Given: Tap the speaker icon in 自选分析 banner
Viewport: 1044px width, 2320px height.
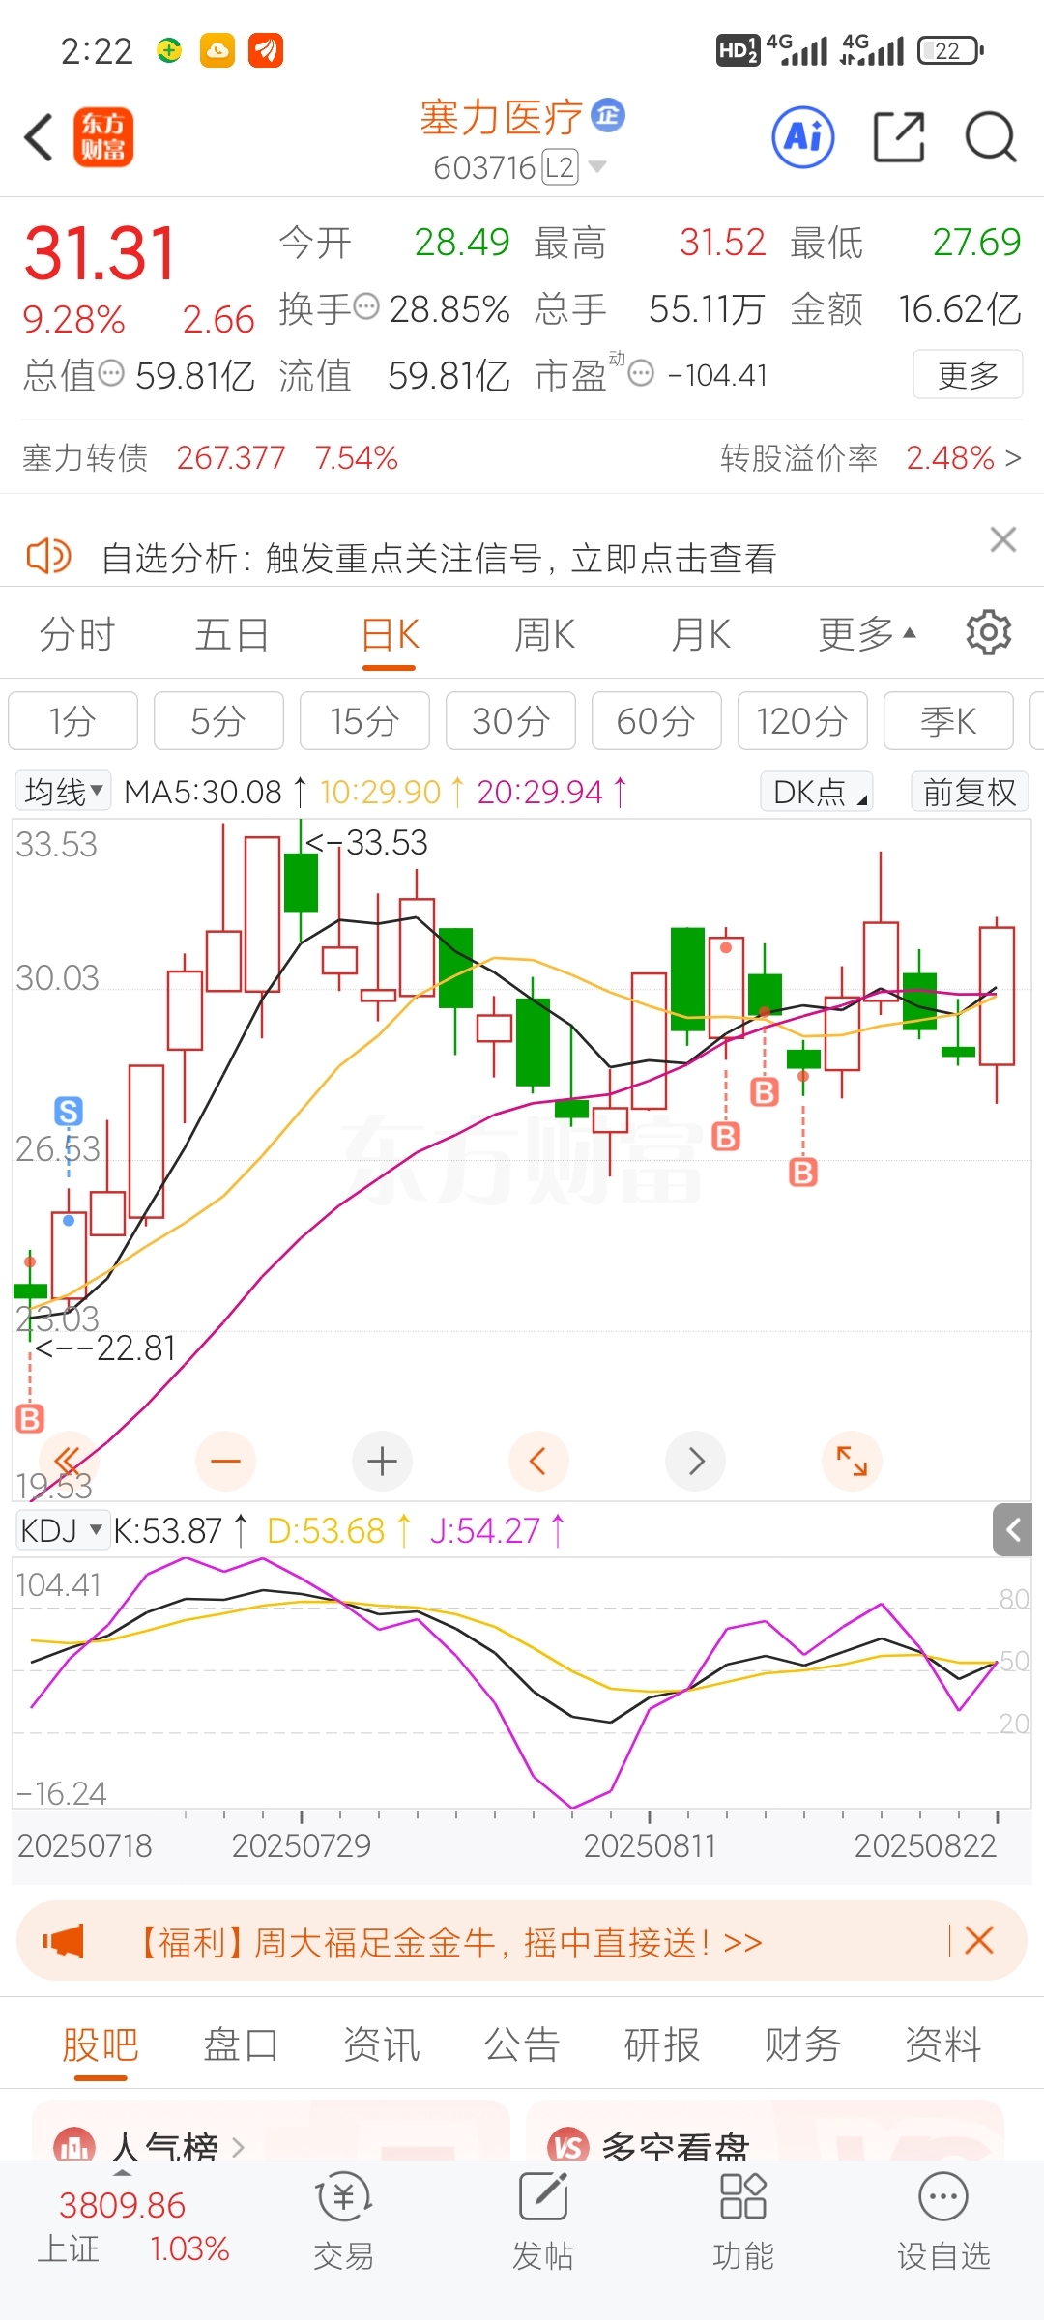Looking at the screenshot, I should 48,557.
